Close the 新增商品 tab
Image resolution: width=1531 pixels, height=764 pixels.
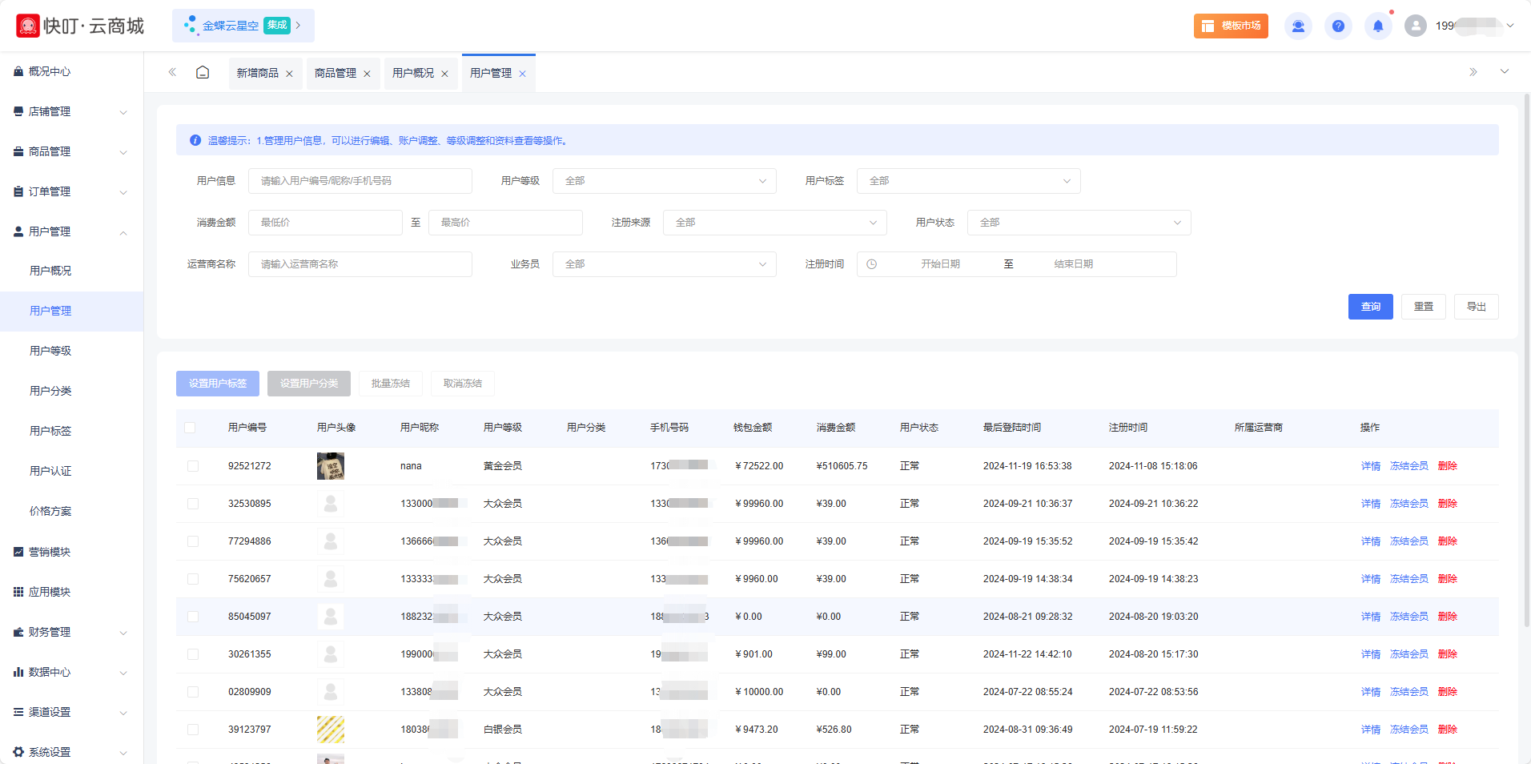tap(289, 74)
